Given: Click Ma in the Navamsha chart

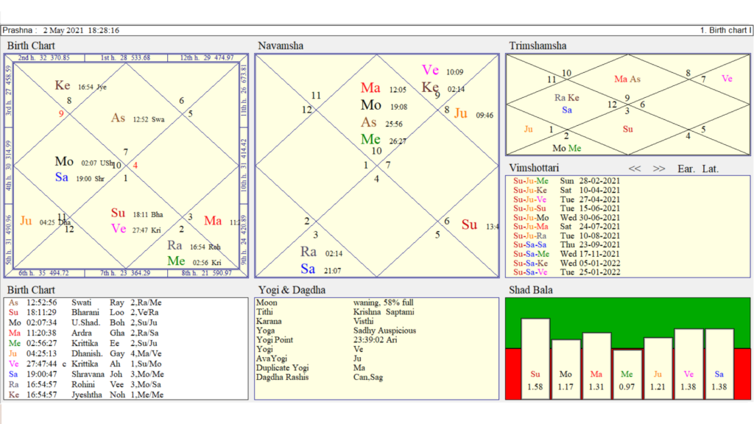Looking at the screenshot, I should (371, 88).
